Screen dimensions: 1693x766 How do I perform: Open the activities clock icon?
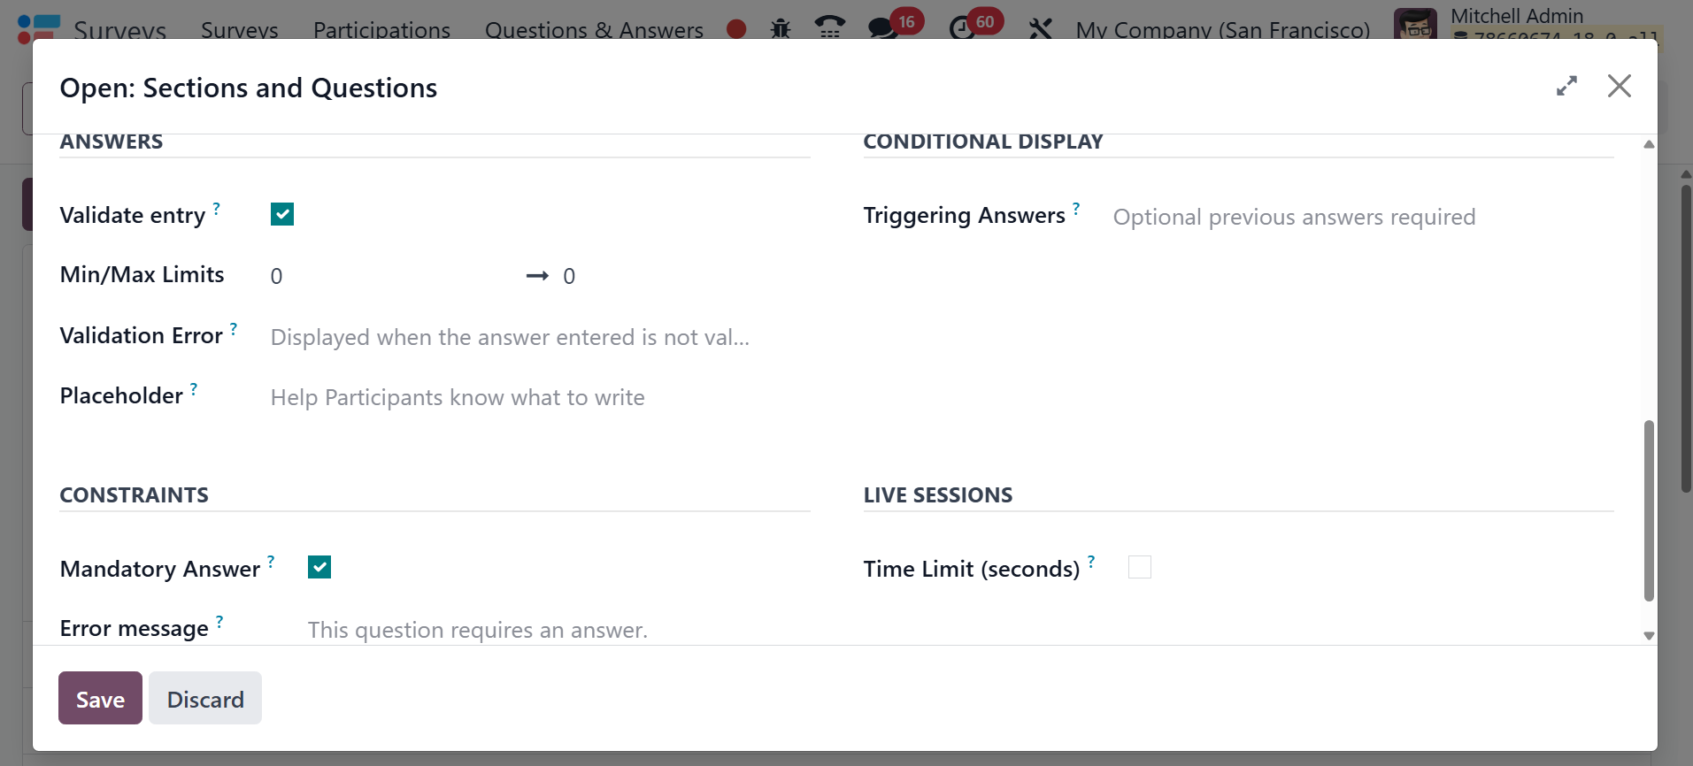point(962,28)
